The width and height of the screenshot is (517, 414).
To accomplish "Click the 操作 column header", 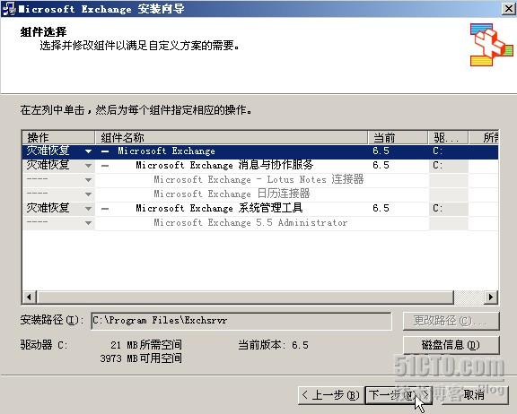I will tap(58, 137).
